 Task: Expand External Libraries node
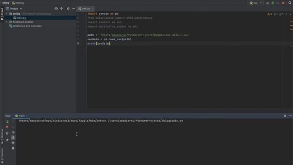[x=6, y=22]
